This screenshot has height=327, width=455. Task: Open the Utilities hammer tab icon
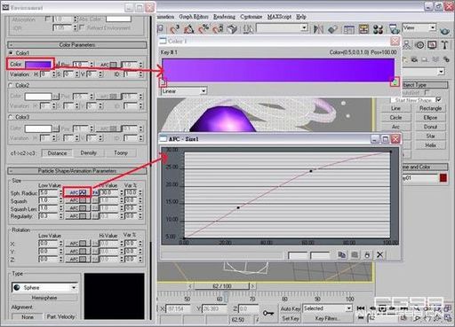[x=444, y=45]
